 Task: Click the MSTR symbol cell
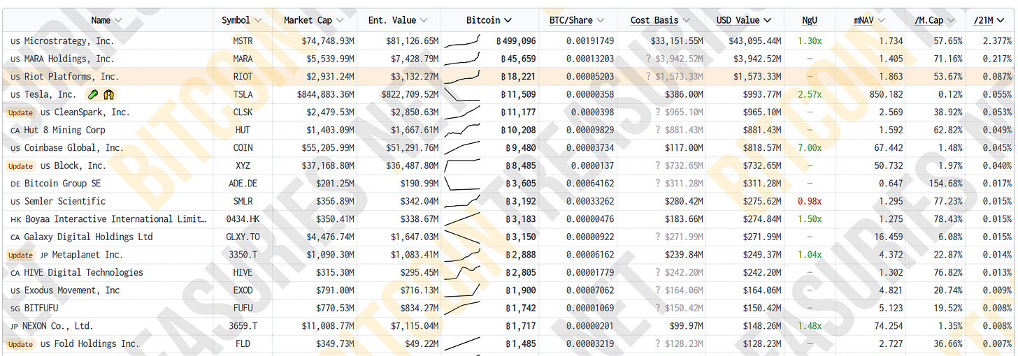tap(243, 41)
